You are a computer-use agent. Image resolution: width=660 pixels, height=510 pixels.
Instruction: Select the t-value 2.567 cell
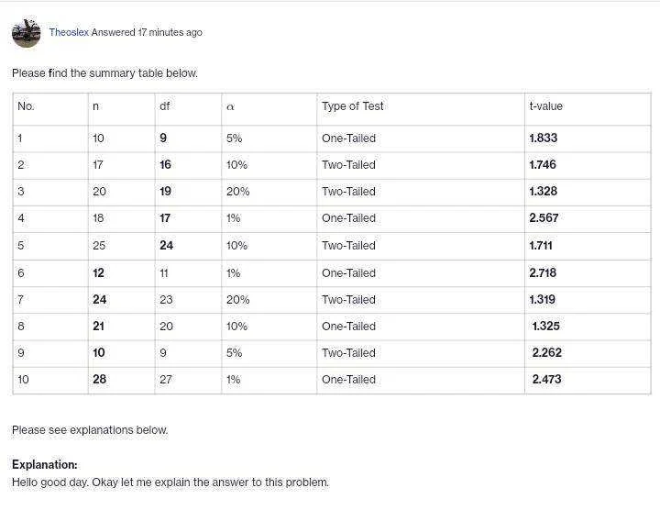(x=588, y=219)
